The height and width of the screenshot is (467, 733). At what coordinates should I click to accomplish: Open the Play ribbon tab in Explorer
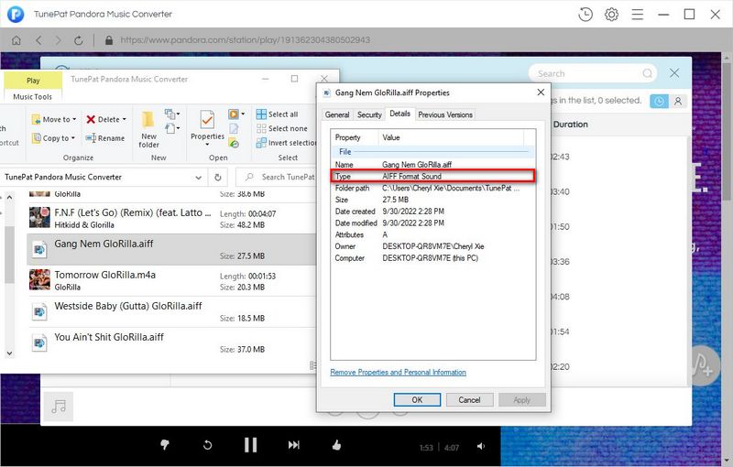(33, 81)
